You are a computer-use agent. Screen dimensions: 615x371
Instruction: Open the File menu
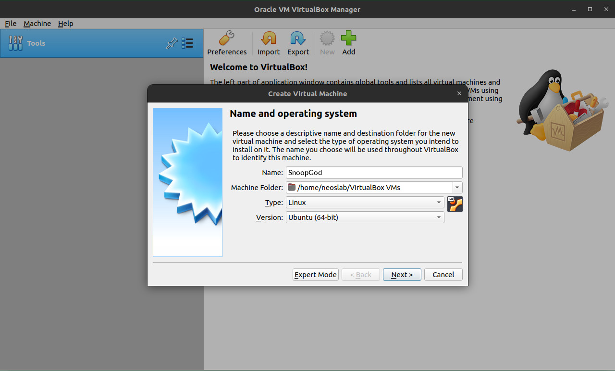tap(11, 24)
